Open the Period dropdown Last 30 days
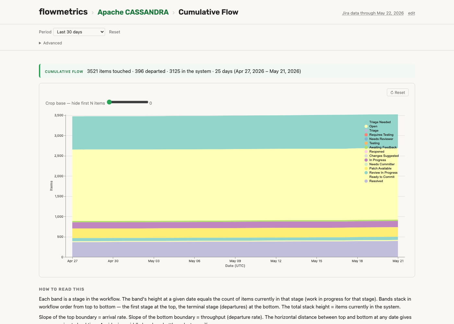Image resolution: width=454 pixels, height=324 pixels. [x=79, y=32]
